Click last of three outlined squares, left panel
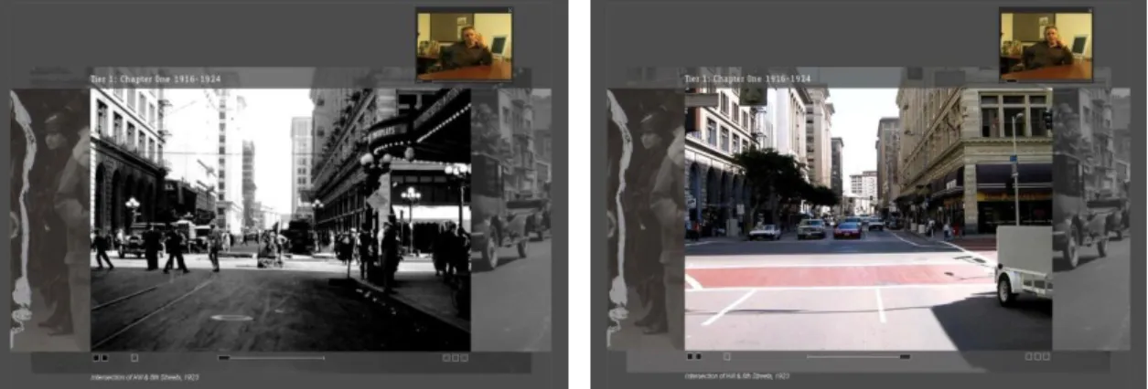1148x389 pixels. (x=464, y=358)
